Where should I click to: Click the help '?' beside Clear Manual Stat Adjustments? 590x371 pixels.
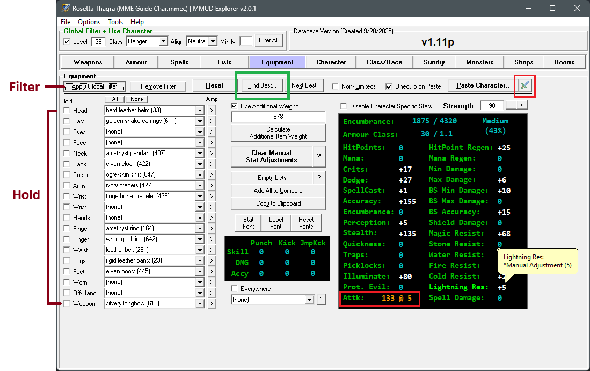point(319,156)
